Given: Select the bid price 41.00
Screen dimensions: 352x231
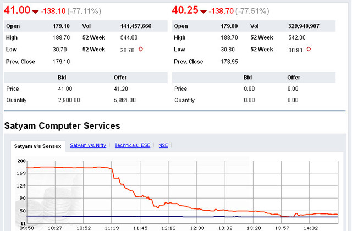Looking at the screenshot, I should pos(65,89).
